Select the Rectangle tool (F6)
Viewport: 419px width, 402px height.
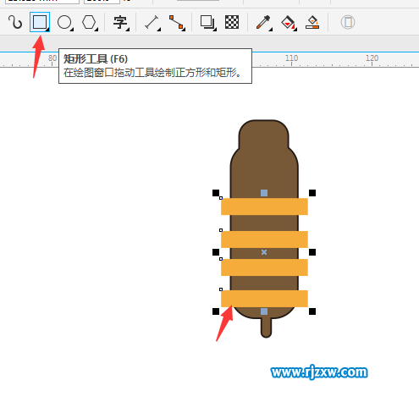pos(40,22)
